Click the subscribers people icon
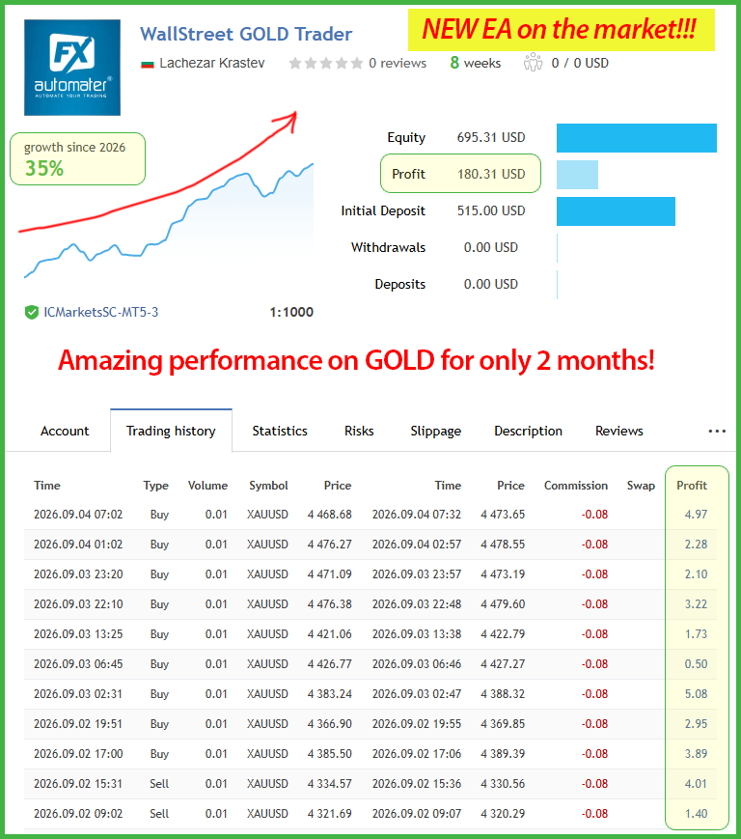This screenshot has height=839, width=741. pos(533,63)
